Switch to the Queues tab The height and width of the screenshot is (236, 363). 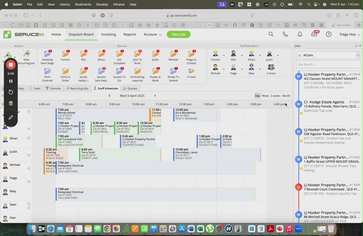[x=130, y=88]
